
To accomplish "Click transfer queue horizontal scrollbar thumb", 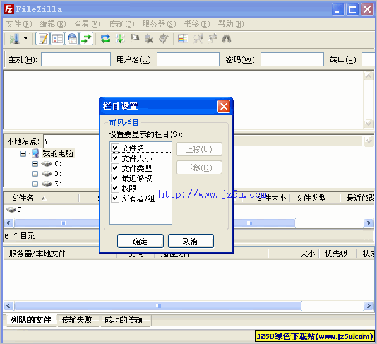I will coord(159,305).
